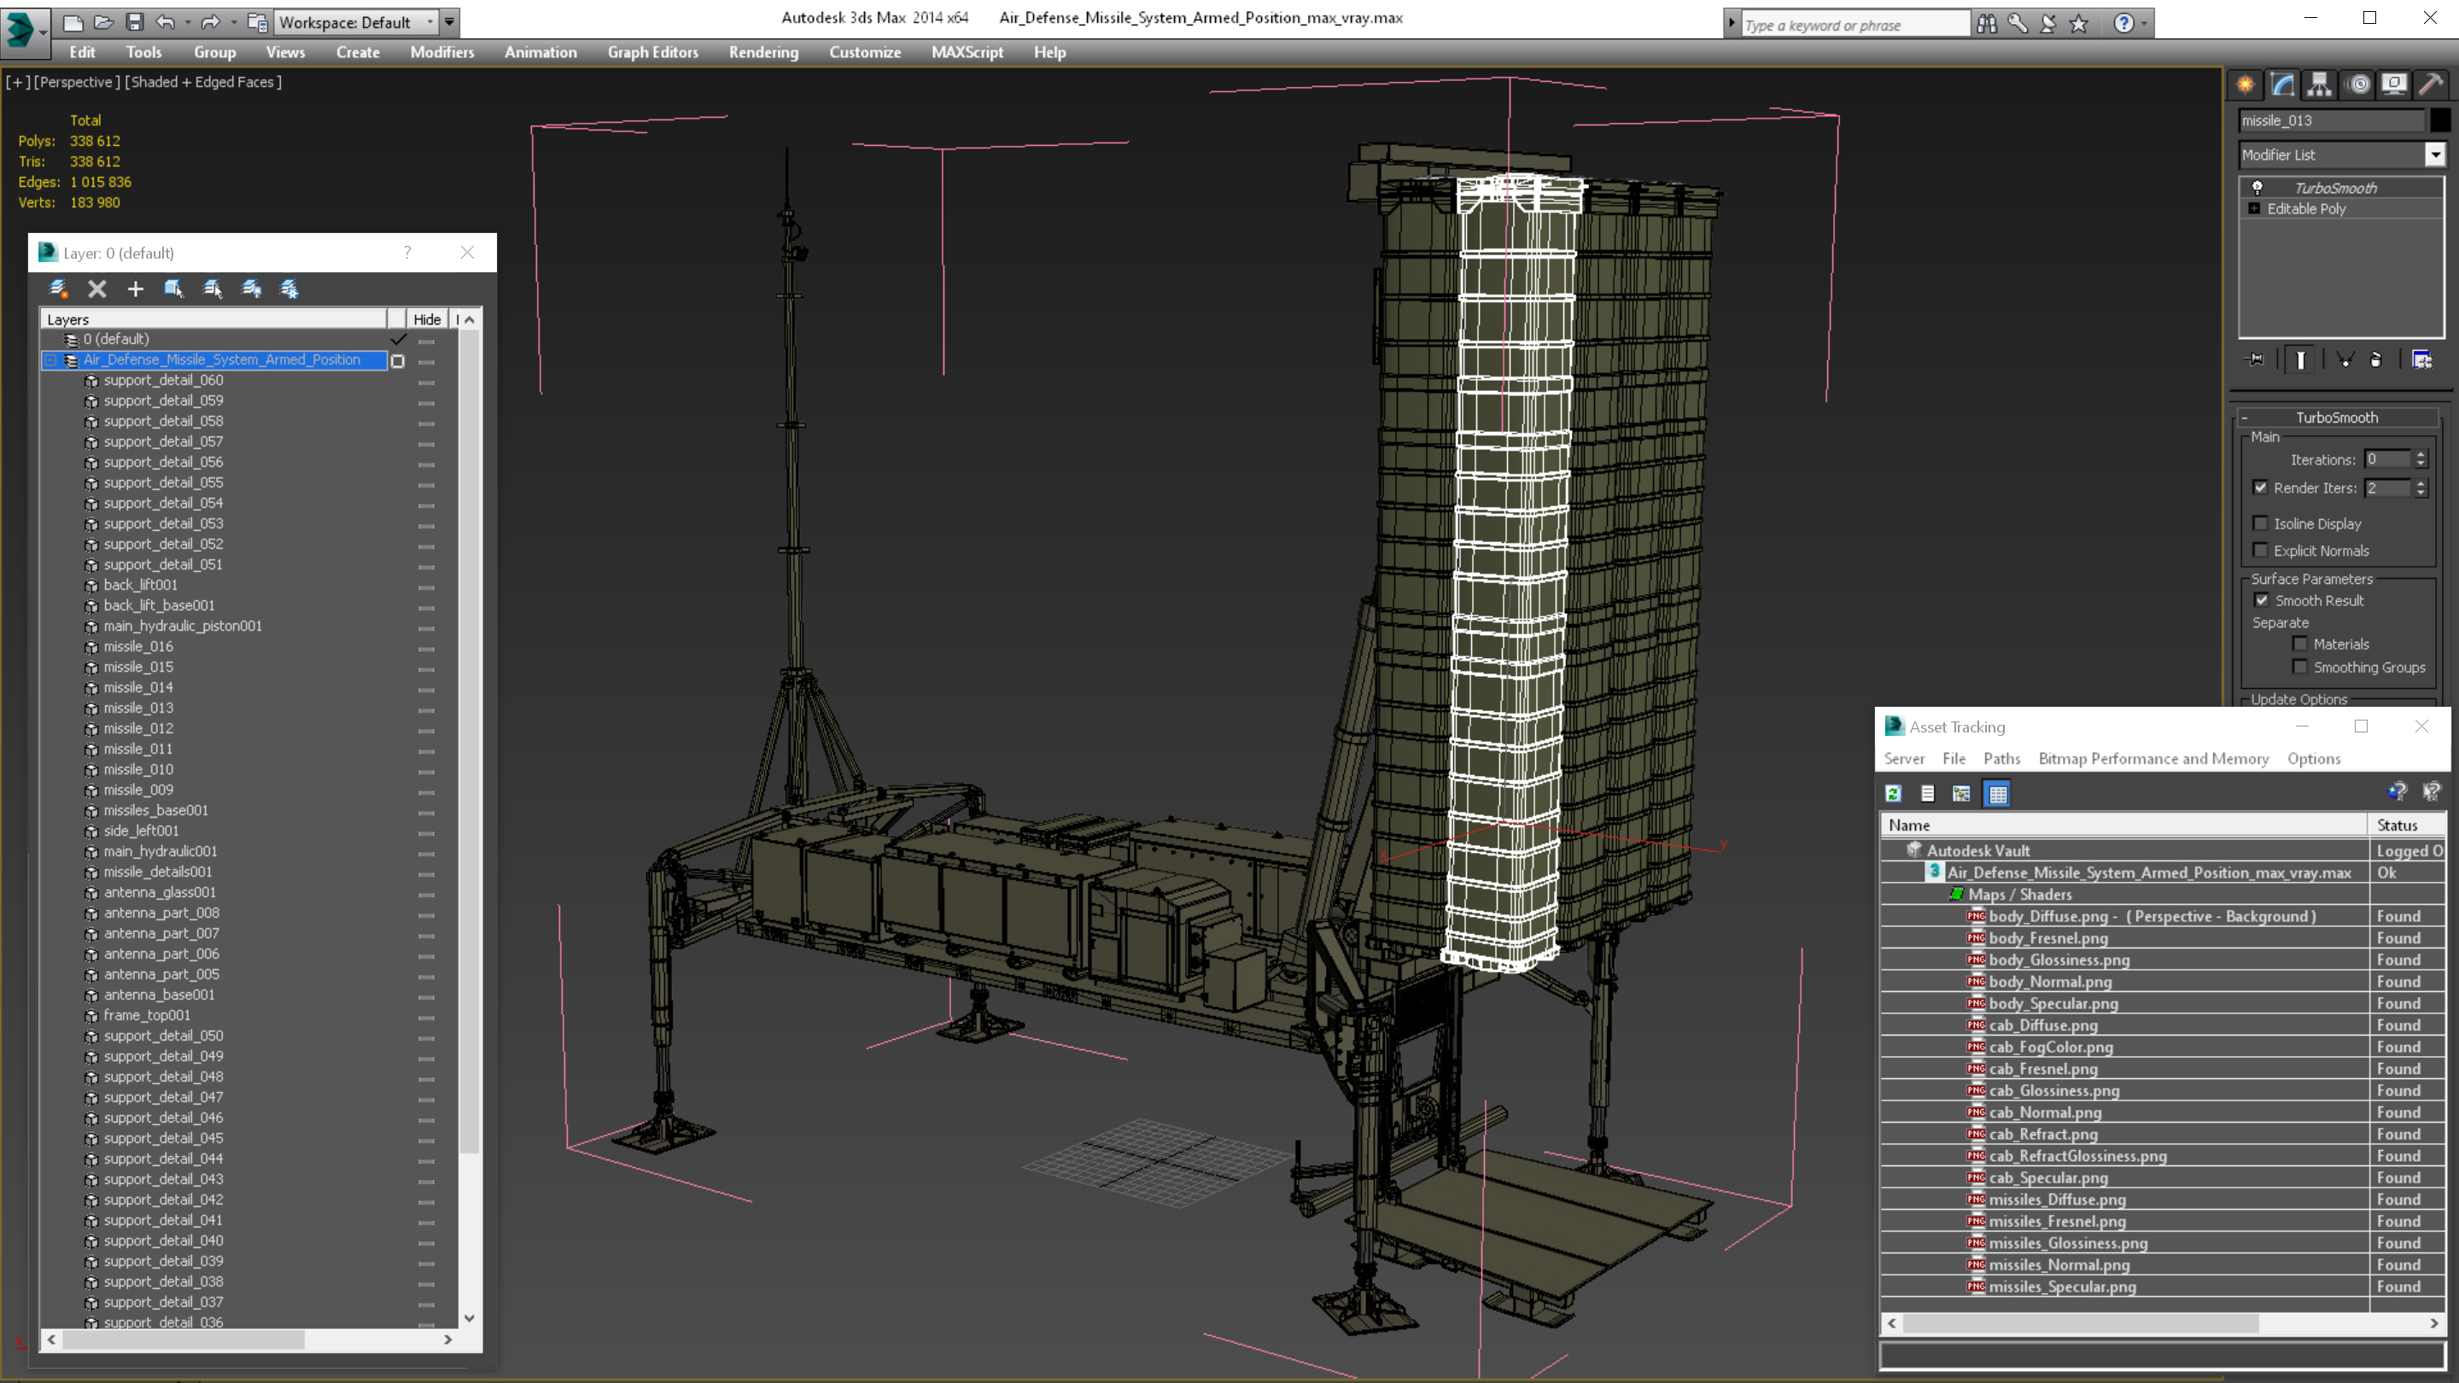Click Add Selected Objects plus icon
The width and height of the screenshot is (2459, 1383).
136,289
